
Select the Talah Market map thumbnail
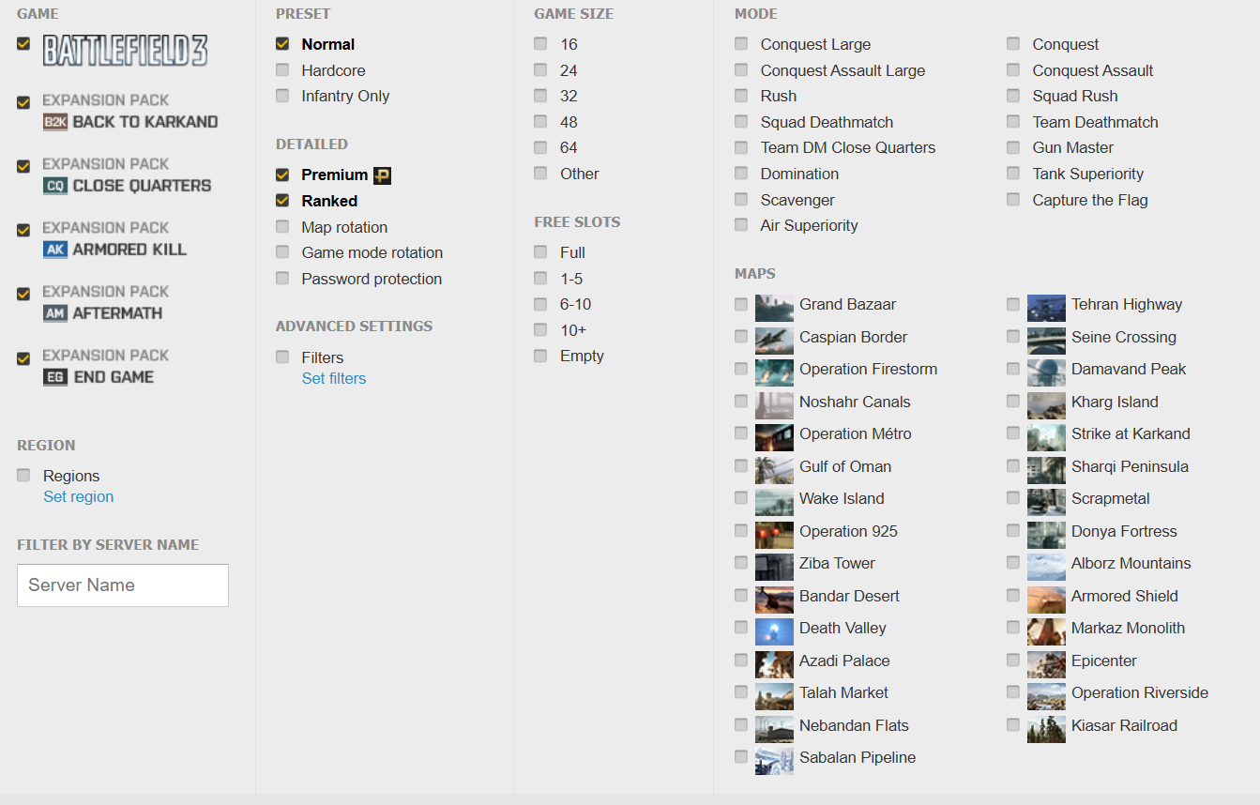pyautogui.click(x=774, y=697)
